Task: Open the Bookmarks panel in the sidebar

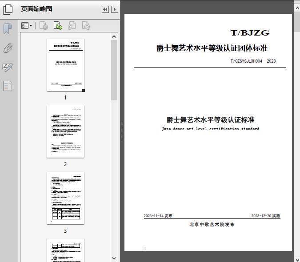Action: click(x=8, y=29)
